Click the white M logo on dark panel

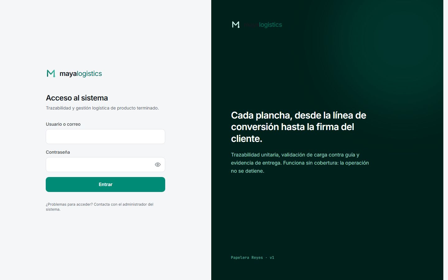tap(236, 25)
